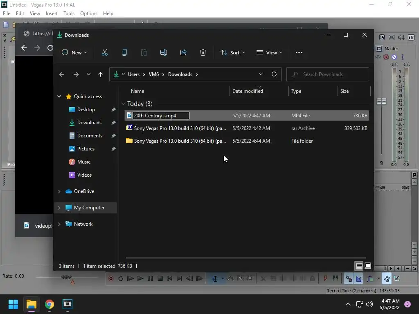419x314 pixels.
Task: Open the Vegas File menu
Action: 7,13
